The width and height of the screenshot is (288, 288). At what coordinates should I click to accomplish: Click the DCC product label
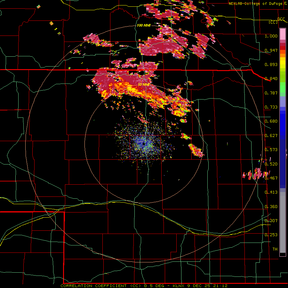(281, 19)
